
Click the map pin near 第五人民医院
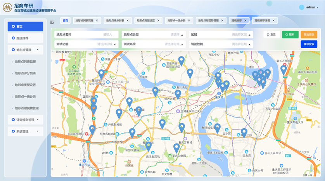[284, 69]
